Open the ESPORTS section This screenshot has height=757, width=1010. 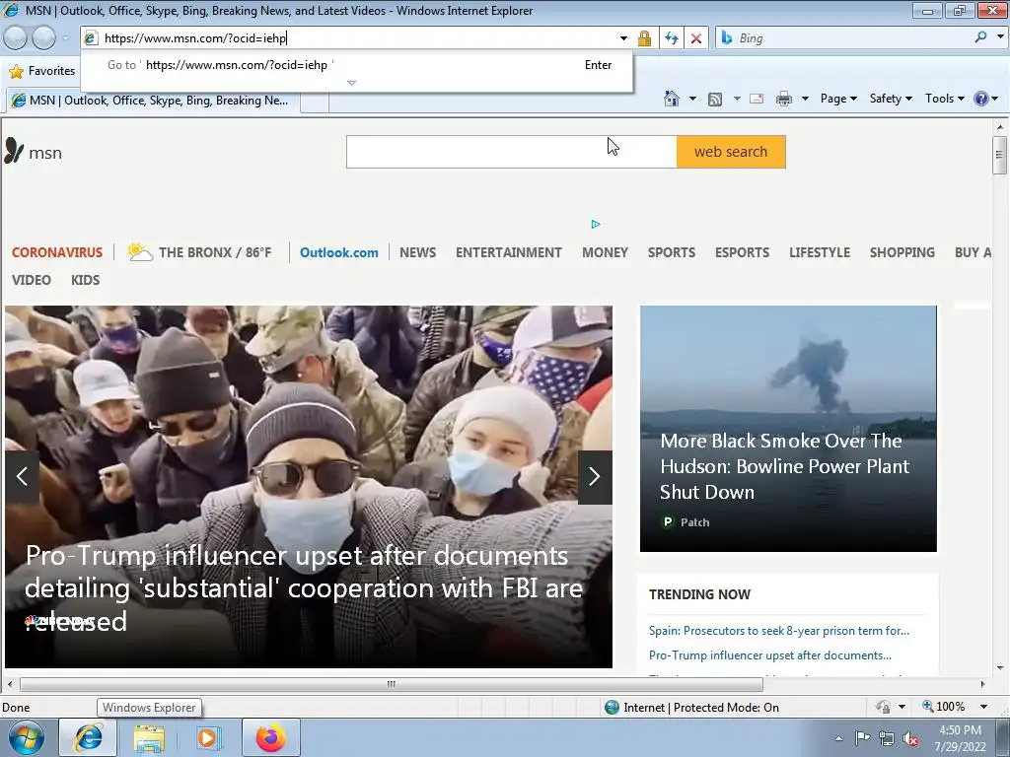pos(742,252)
